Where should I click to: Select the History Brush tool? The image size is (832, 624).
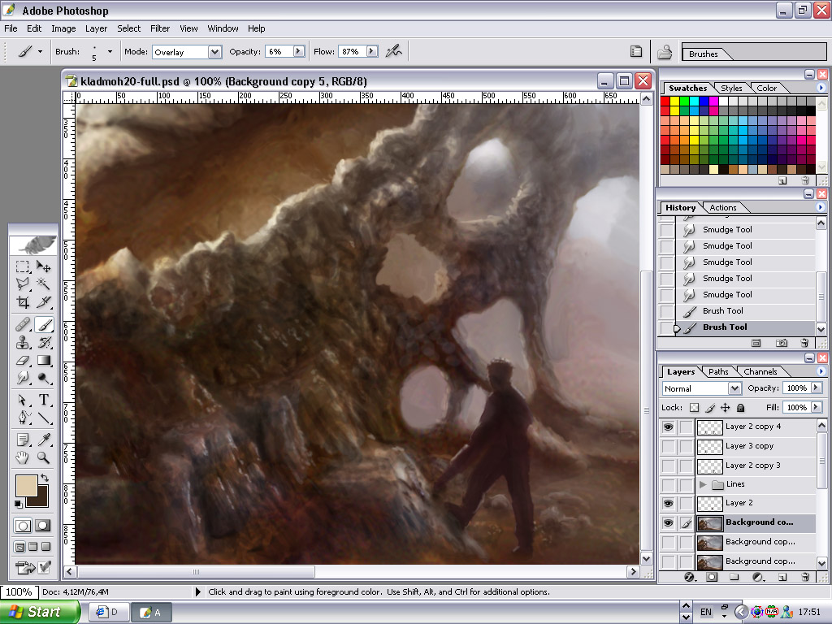44,342
